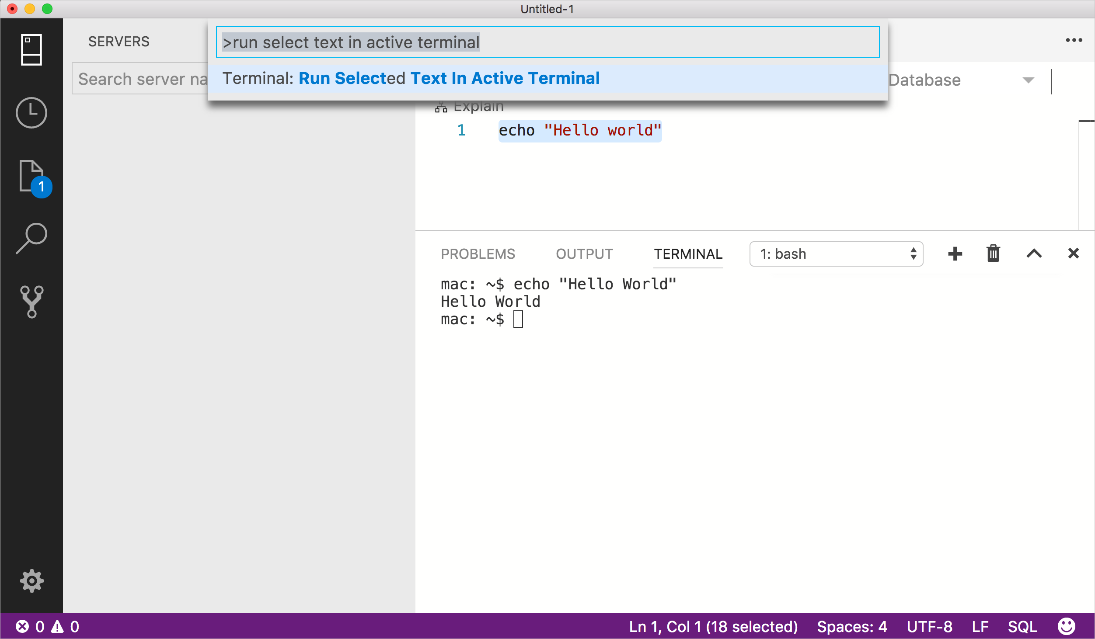
Task: Click the delete terminal trash icon
Action: pos(994,254)
